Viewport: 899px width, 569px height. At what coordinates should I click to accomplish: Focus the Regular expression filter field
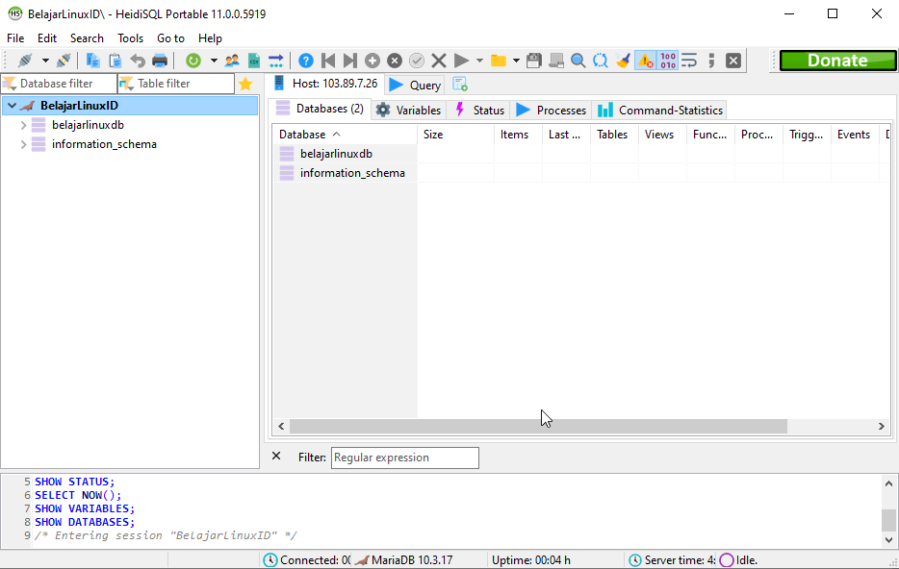coord(405,458)
